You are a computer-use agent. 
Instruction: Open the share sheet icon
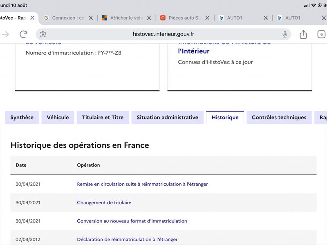(303, 34)
